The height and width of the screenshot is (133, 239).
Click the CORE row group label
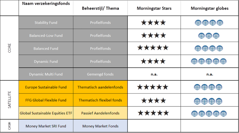10,48
